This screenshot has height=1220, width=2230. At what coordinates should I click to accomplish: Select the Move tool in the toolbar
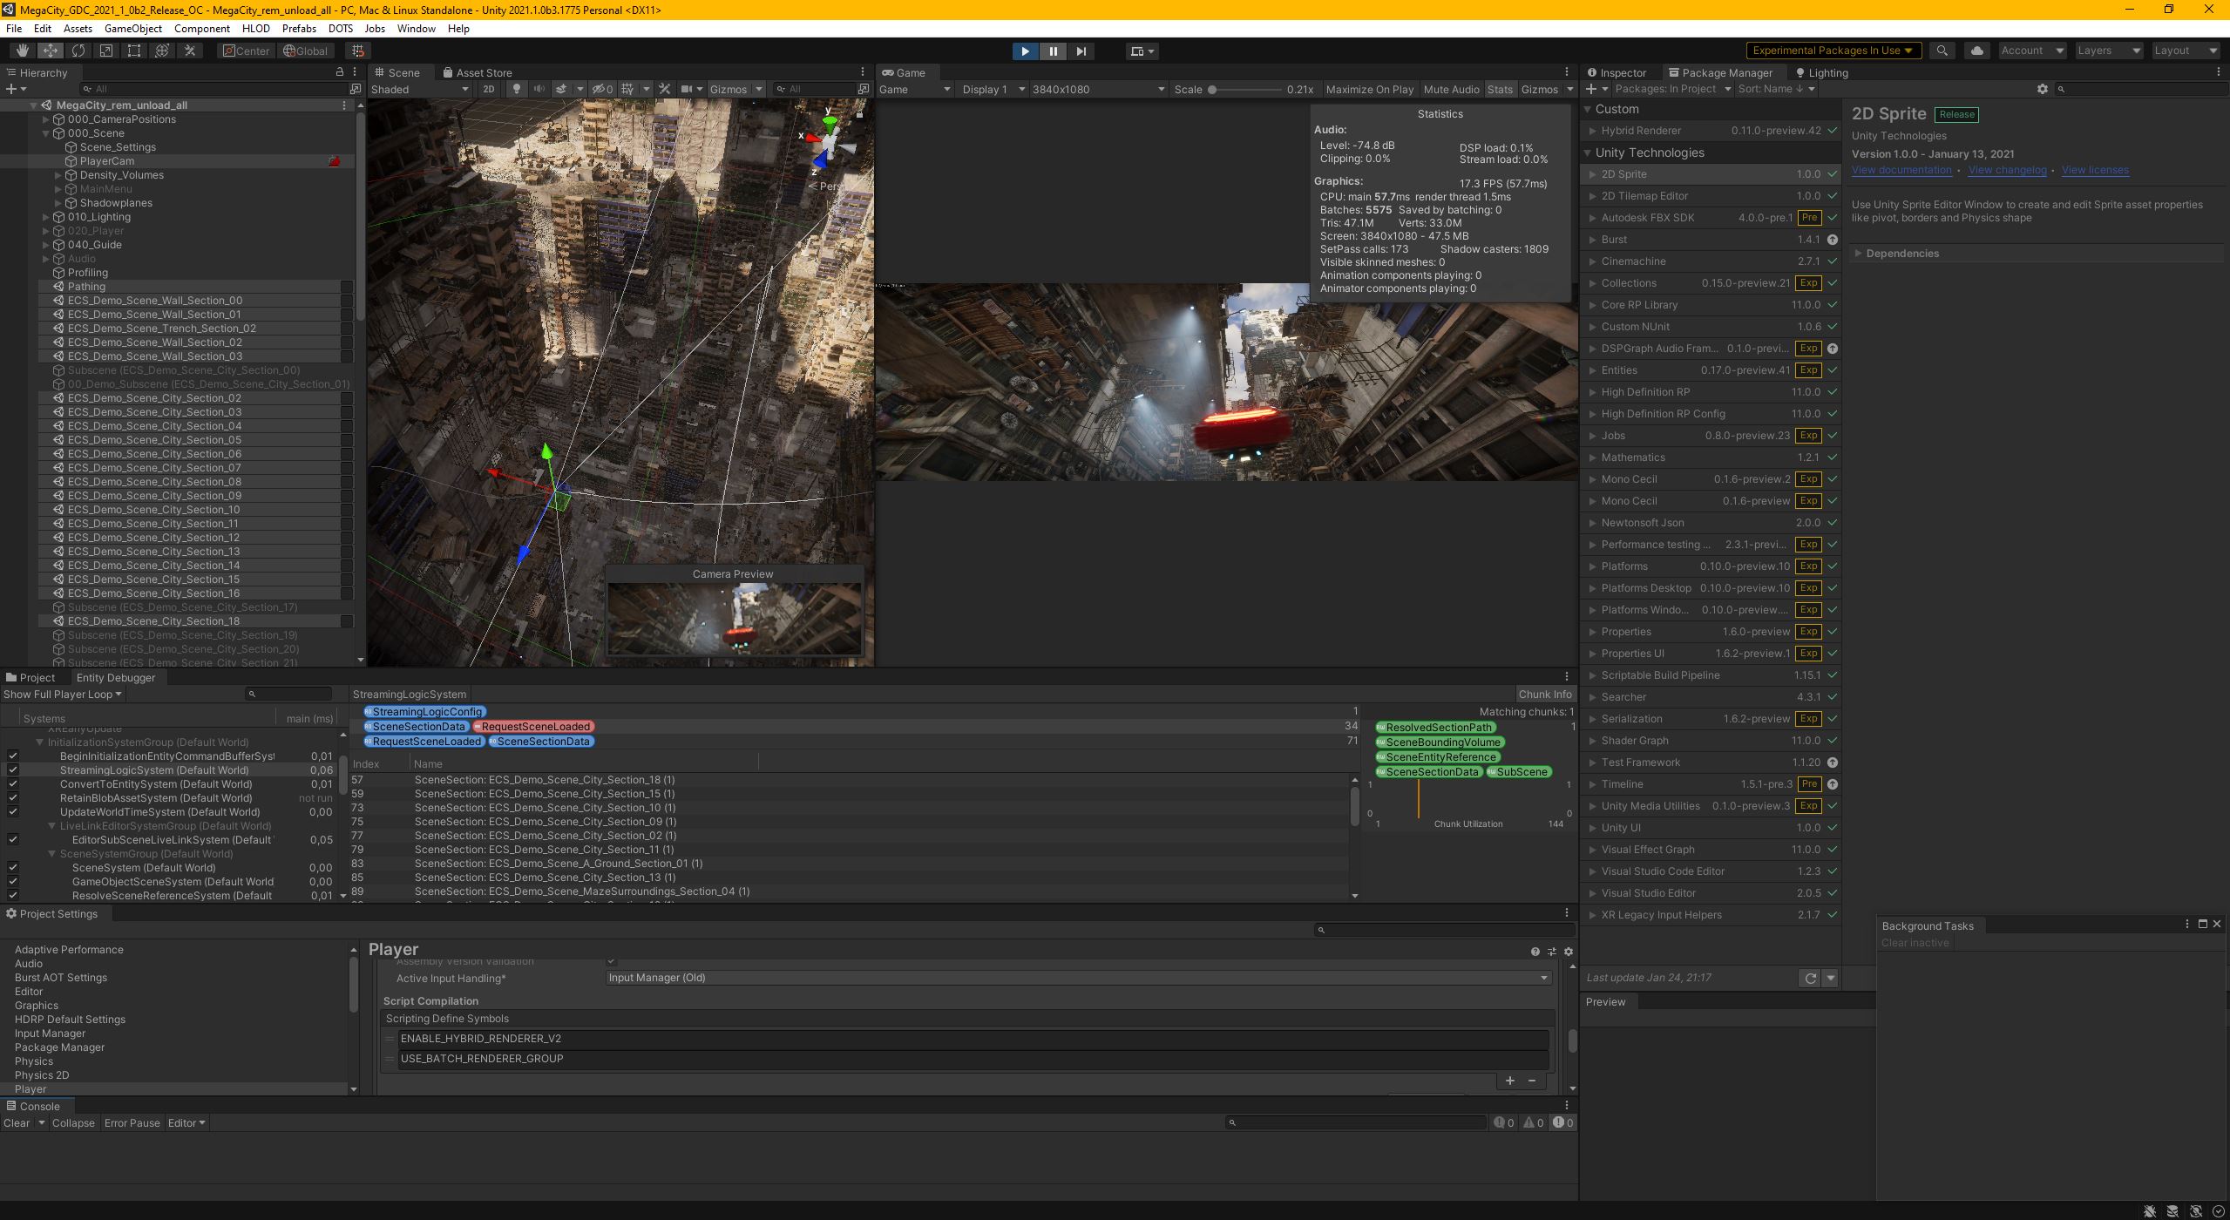click(50, 51)
